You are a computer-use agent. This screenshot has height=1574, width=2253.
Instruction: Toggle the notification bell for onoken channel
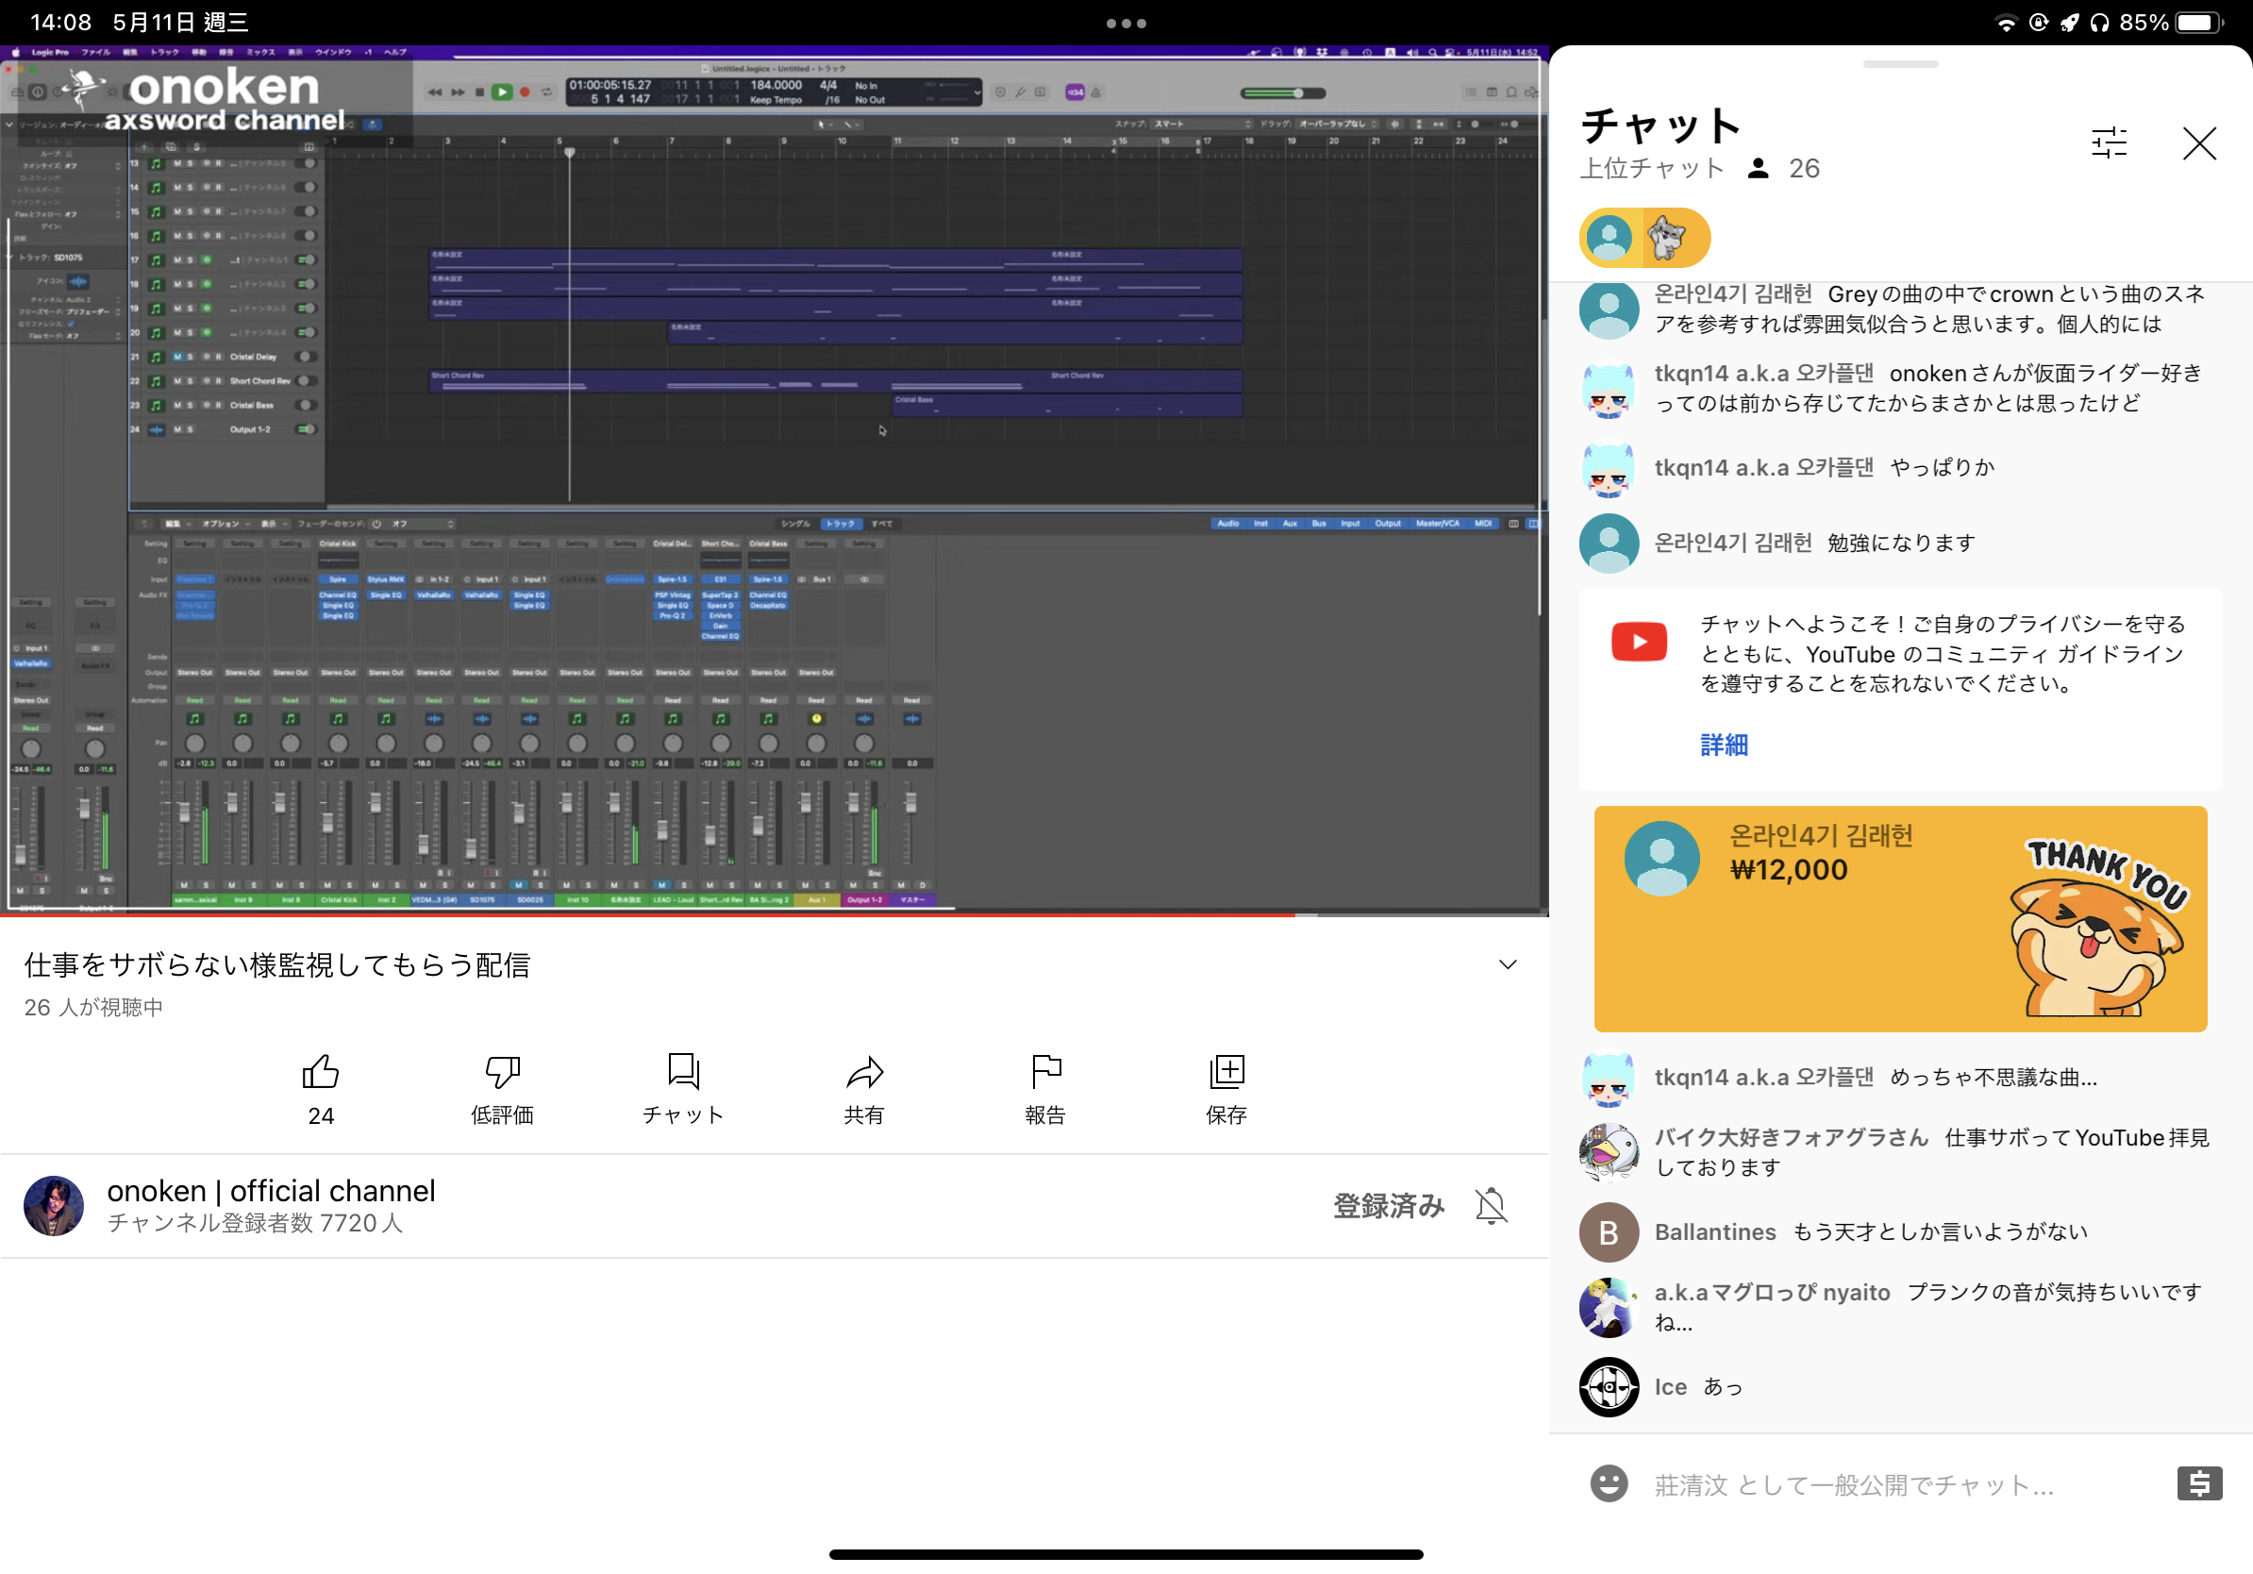1491,1205
